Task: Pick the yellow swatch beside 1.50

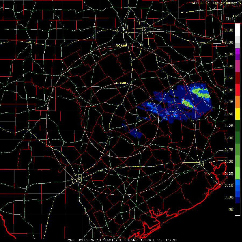Action: [237, 114]
